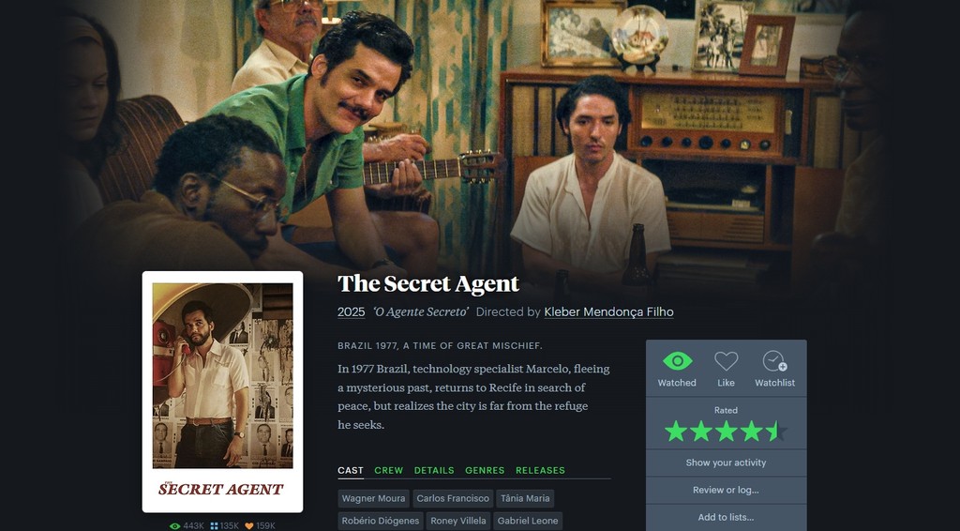Open the Review or log… option
Viewport: 960px width, 531px height.
(x=727, y=490)
